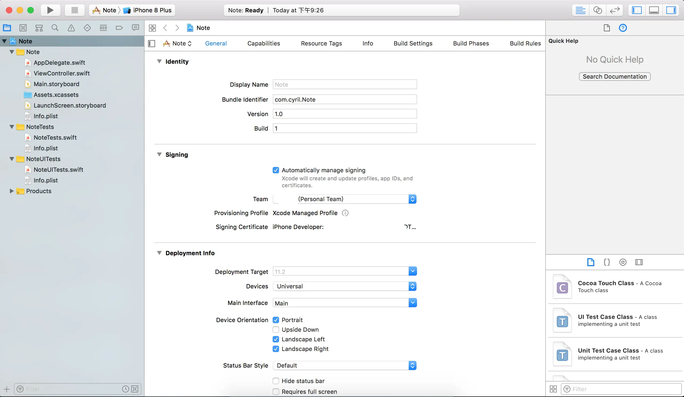Show the Breakpoint navigator

(119, 28)
